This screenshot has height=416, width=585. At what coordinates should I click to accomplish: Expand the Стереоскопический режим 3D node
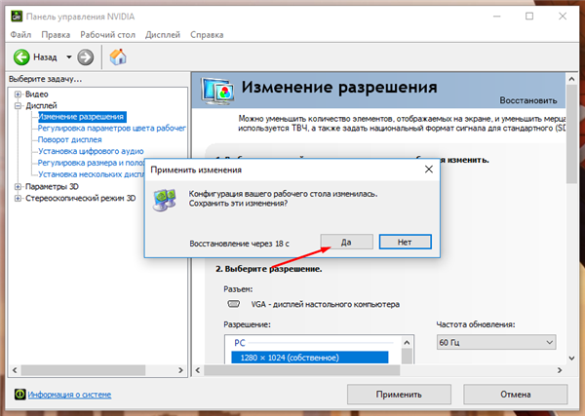(18, 198)
